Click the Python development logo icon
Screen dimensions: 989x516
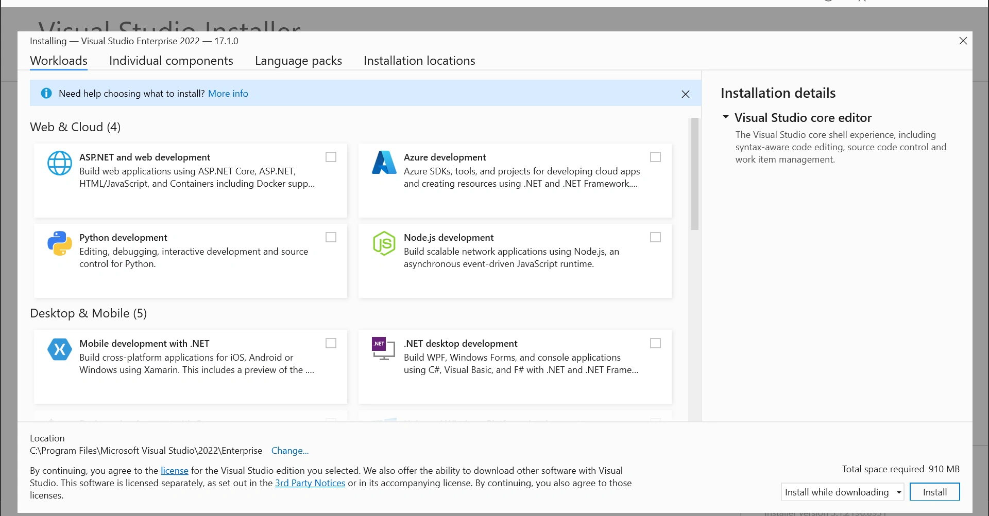[60, 243]
